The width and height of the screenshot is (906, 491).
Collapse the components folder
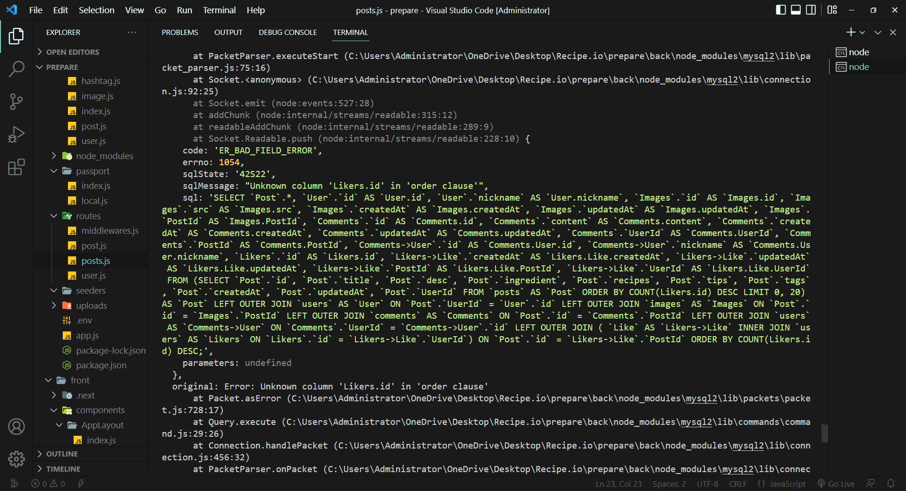coord(100,410)
